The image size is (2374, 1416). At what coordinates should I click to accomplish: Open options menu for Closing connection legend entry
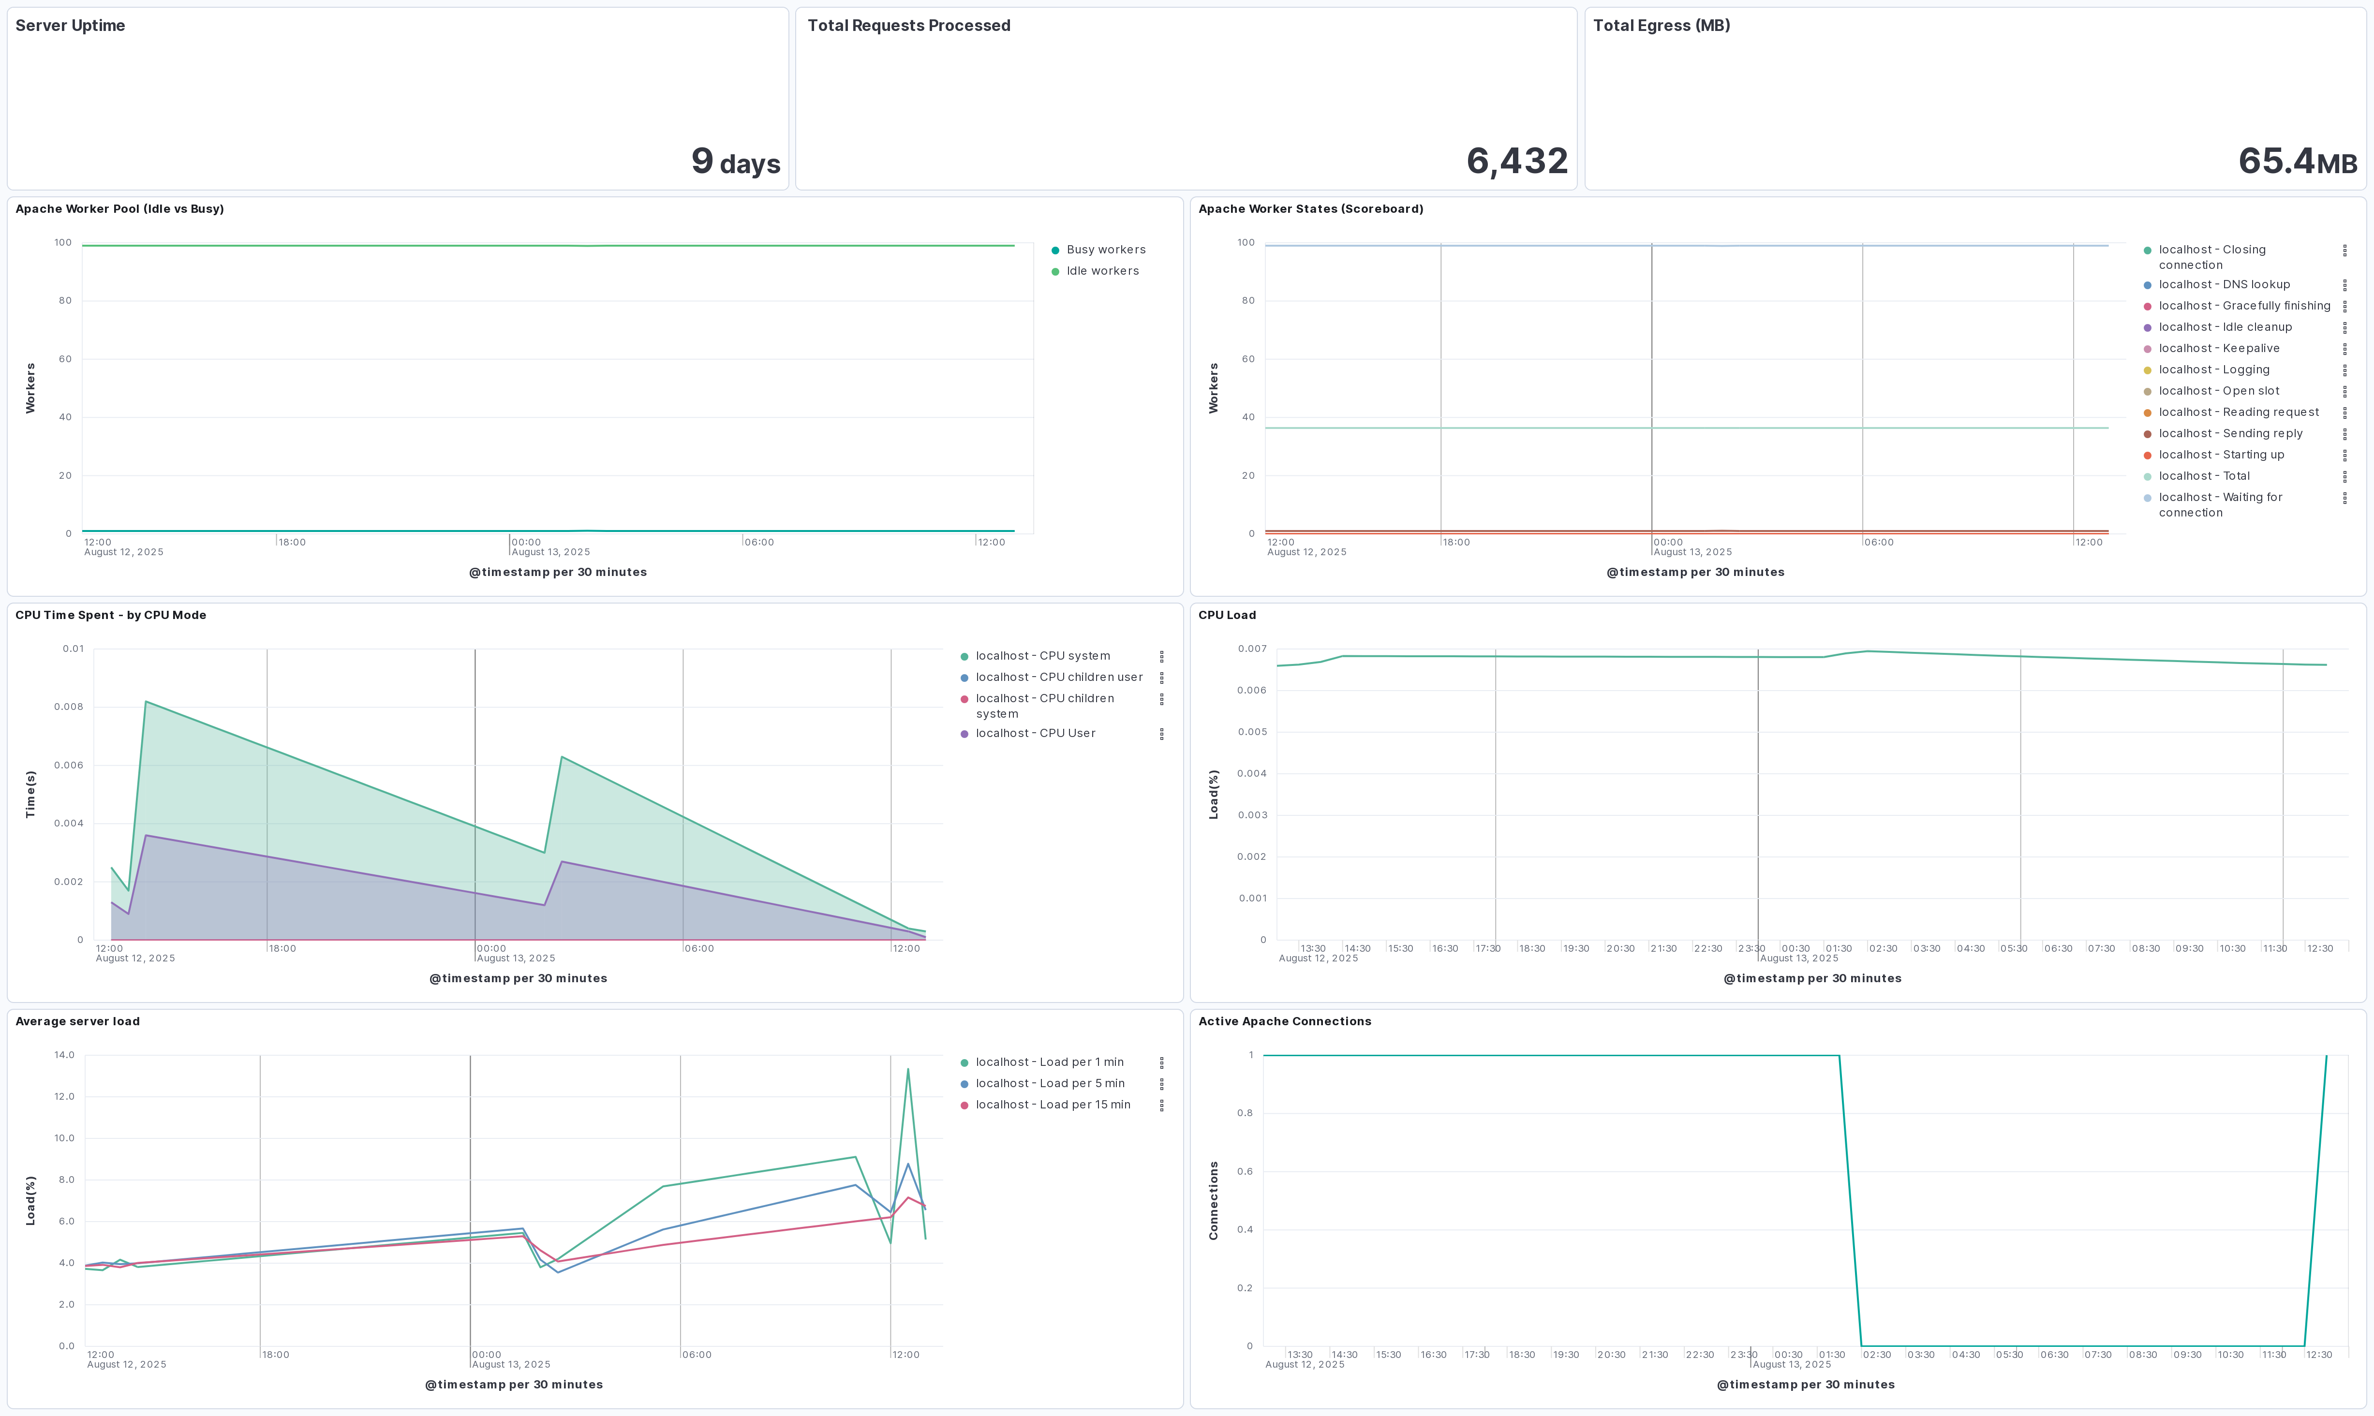pyautogui.click(x=2344, y=251)
